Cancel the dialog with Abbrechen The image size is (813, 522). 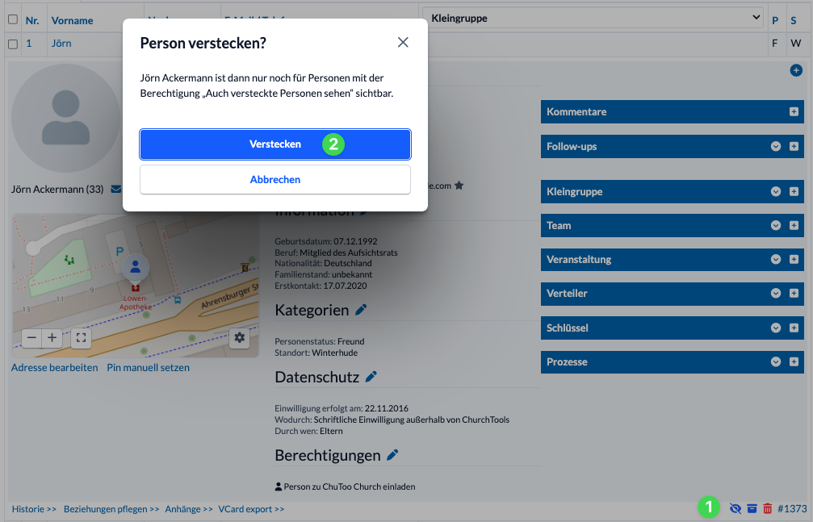pos(274,179)
